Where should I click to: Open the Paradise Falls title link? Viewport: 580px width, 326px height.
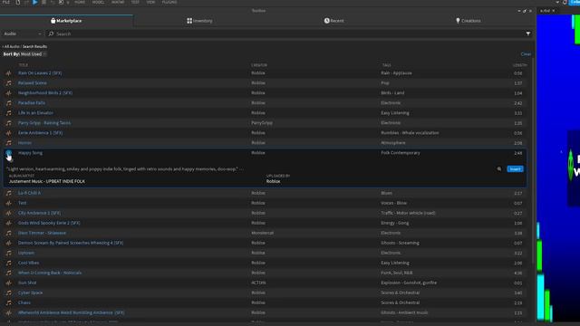click(x=32, y=103)
